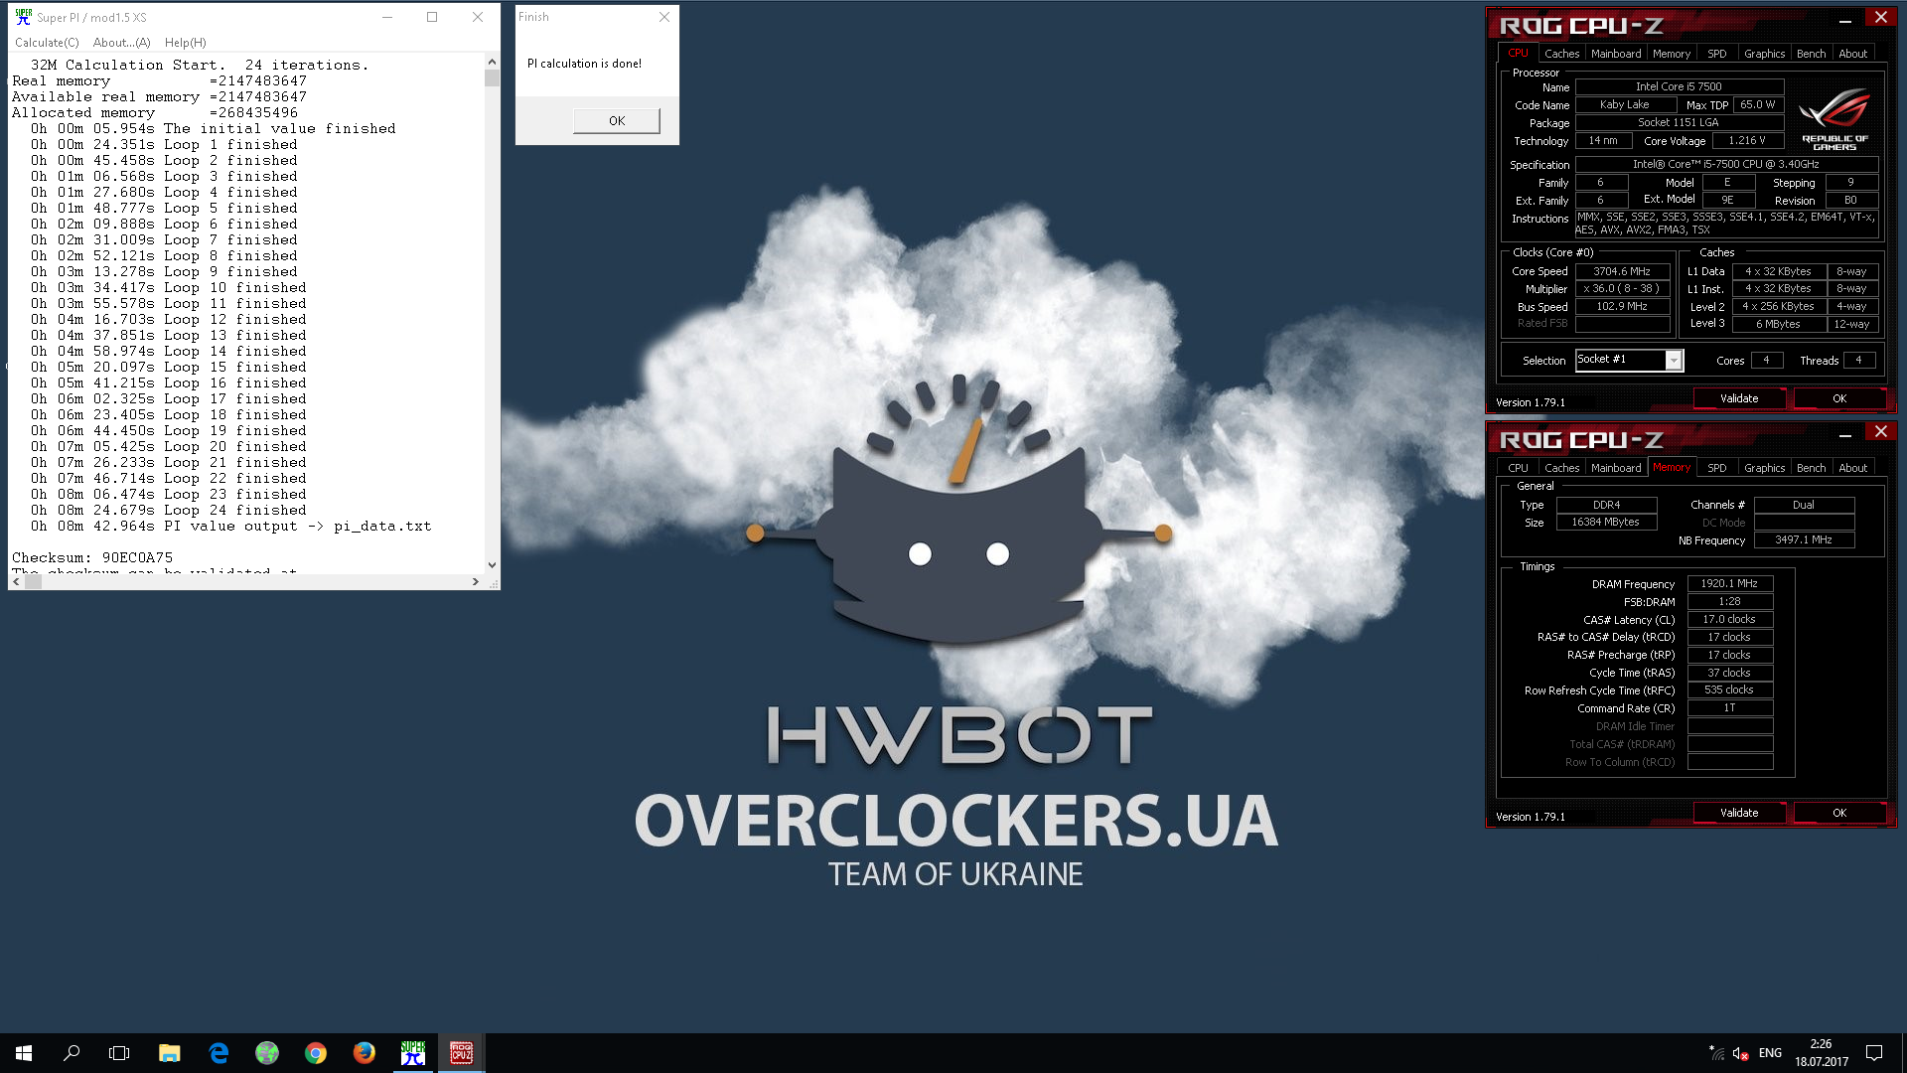Select Caches tab in top CPU-Z window
Image resolution: width=1907 pixels, height=1073 pixels.
(x=1561, y=54)
